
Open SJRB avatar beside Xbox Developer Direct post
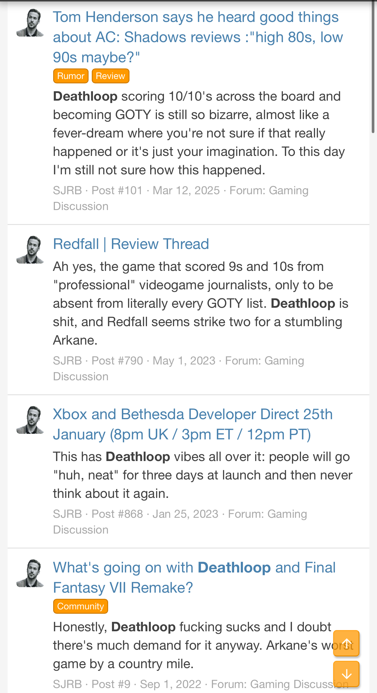coord(30,420)
